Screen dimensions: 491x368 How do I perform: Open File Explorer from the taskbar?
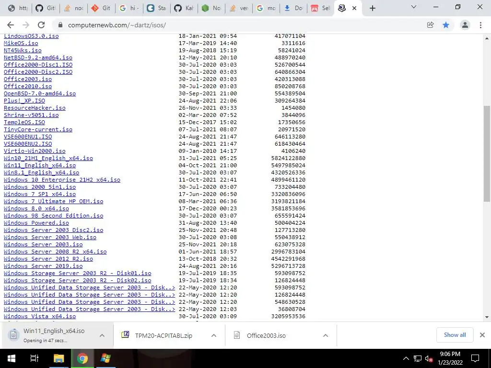(x=58, y=358)
